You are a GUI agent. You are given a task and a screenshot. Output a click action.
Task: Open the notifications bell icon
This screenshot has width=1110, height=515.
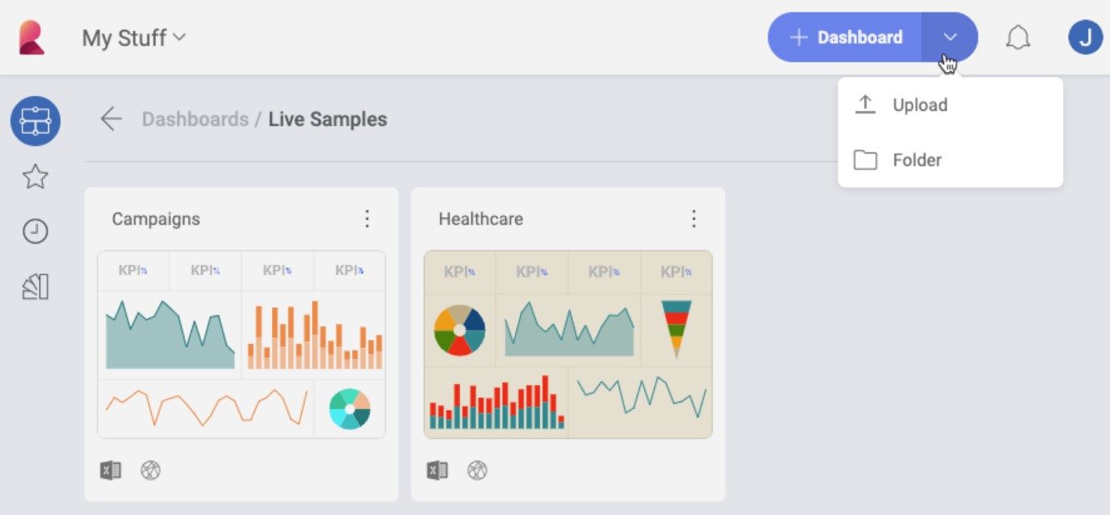coord(1018,37)
